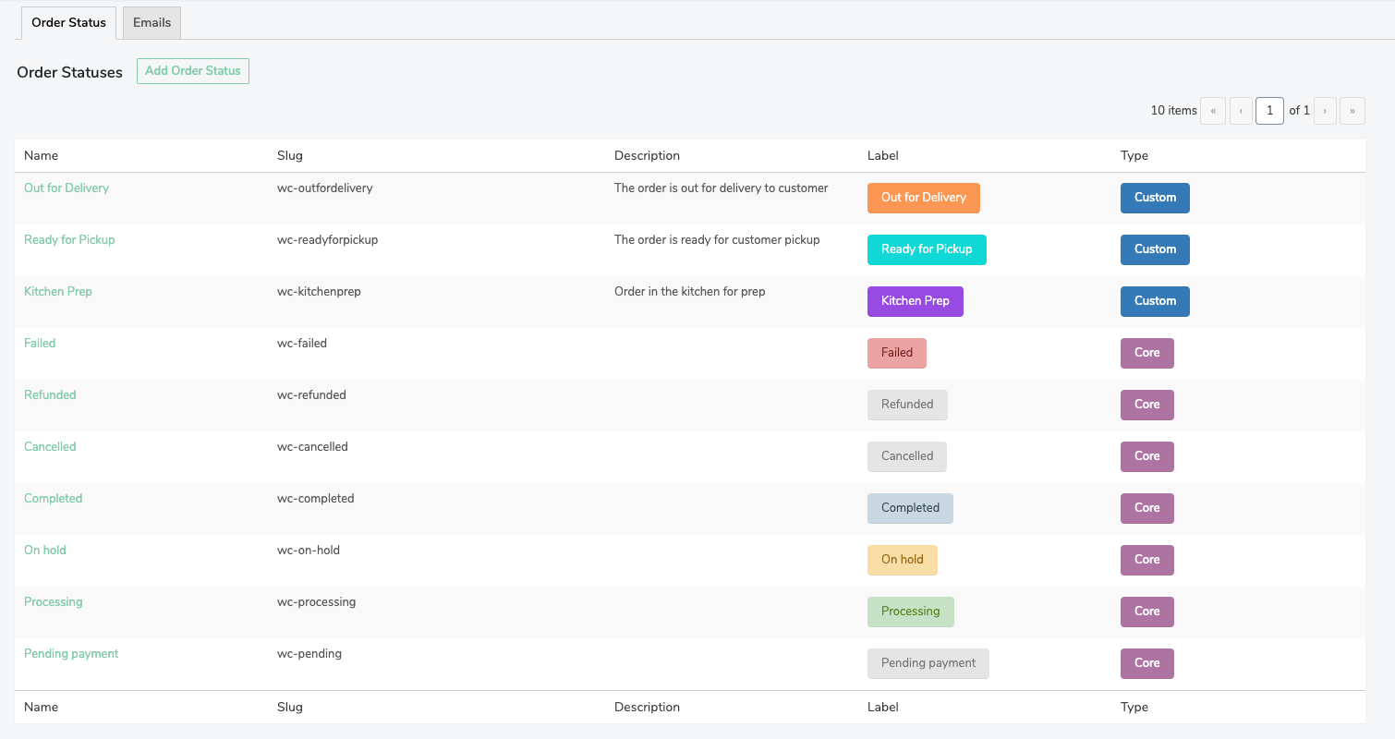This screenshot has width=1395, height=739.
Task: Click the purple Kitchen Prep label badge
Action: pos(915,300)
